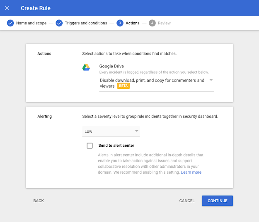Click the CANCEL button
Screen dimensions: 259x222
pyautogui.click(x=187, y=201)
